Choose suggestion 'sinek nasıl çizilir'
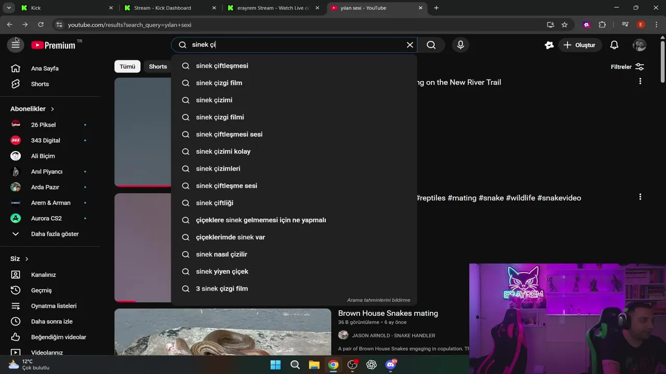The image size is (666, 374). (x=294, y=254)
